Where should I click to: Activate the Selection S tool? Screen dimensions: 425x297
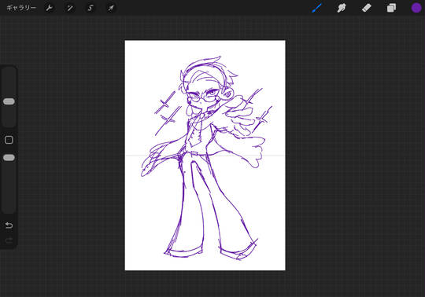(91, 8)
